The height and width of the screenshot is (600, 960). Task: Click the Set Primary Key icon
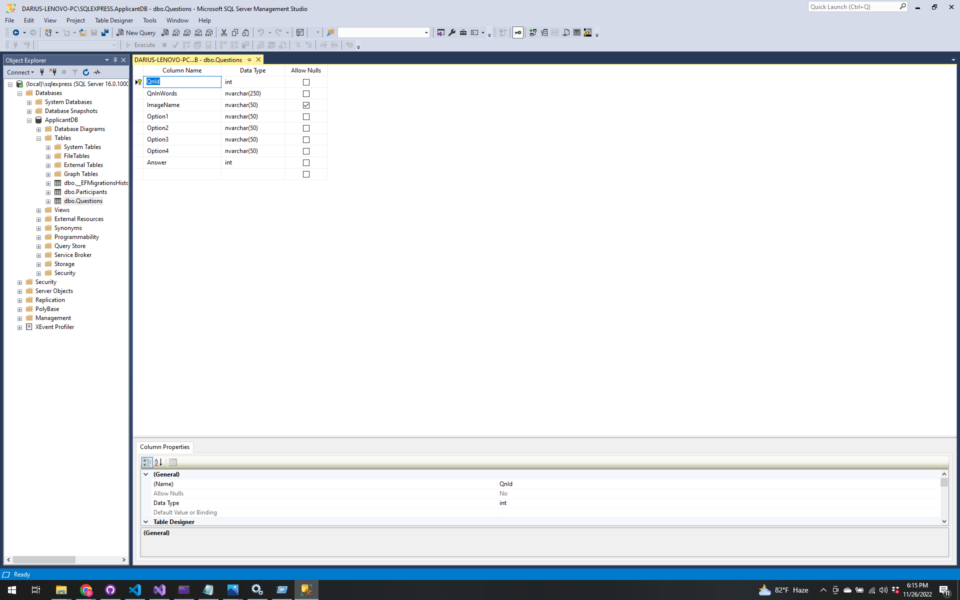(x=518, y=32)
